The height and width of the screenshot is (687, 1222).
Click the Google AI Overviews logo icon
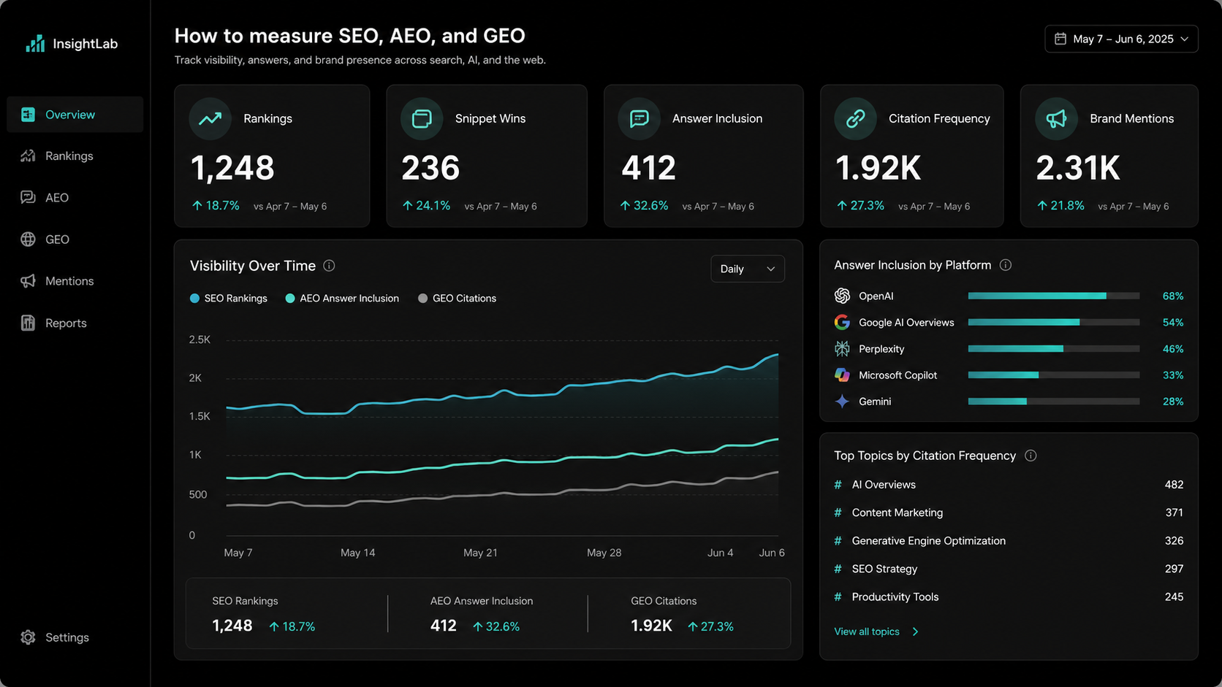pyautogui.click(x=842, y=322)
